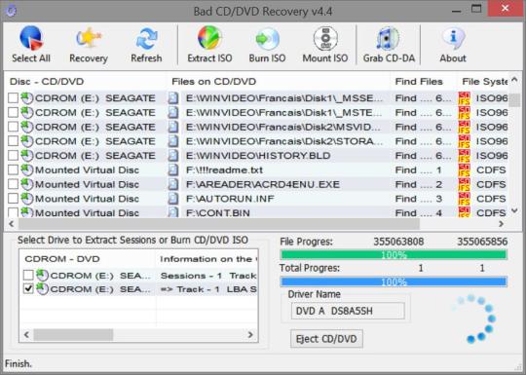Check the box for Disk2\STORA... row
The width and height of the screenshot is (526, 375).
coord(13,141)
